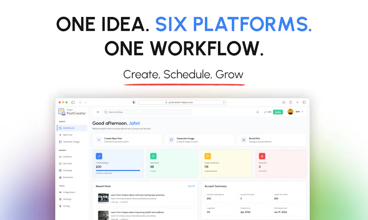Click the health and wellness post thumbnail
Screen dimensions: 368x220
(103, 215)
